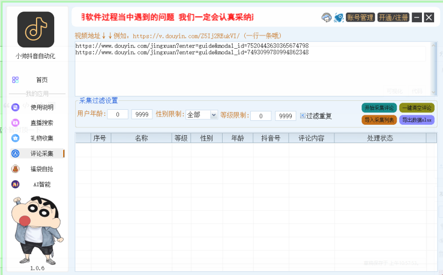Open 账号管理 account management
Image resolution: width=443 pixels, height=275 pixels.
coord(360,18)
